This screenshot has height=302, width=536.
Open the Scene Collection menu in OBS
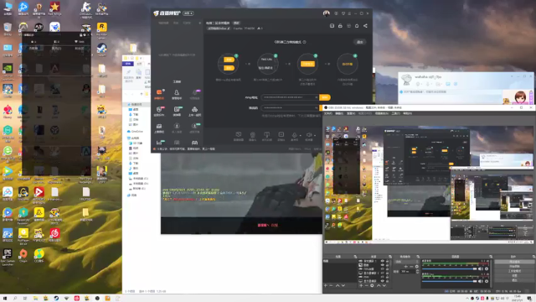tap(382, 113)
